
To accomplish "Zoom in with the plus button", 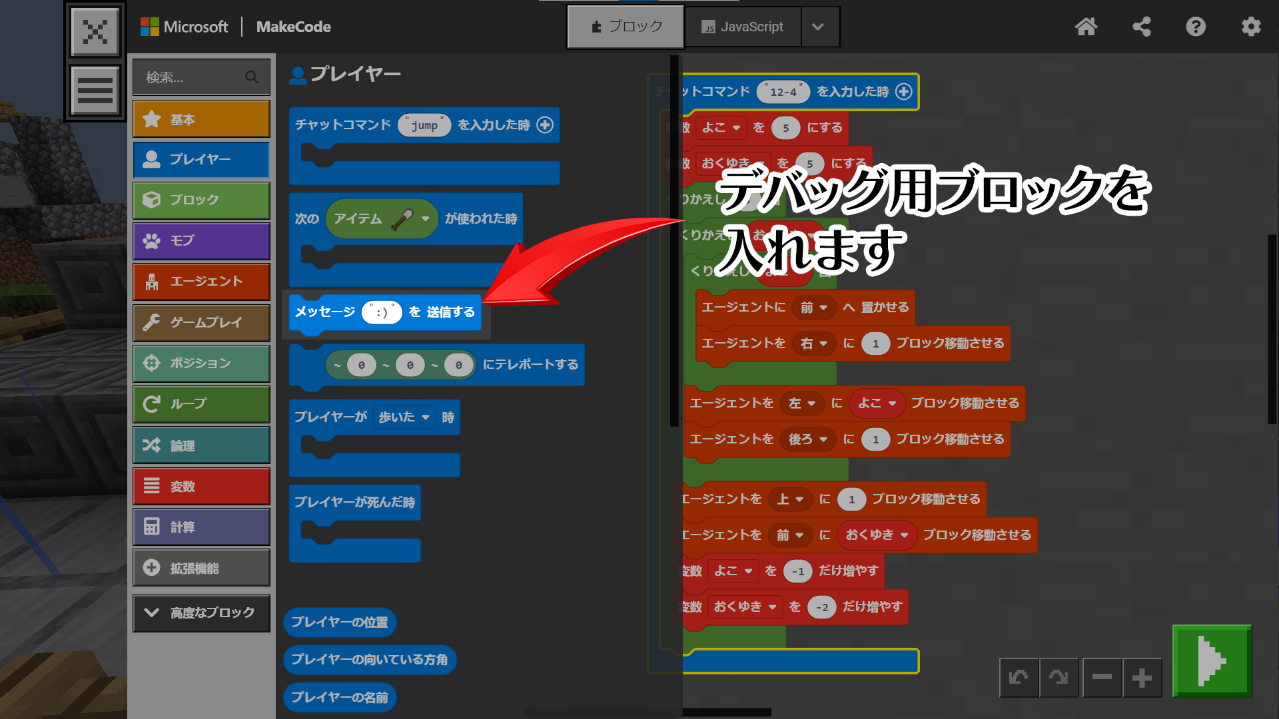I will pyautogui.click(x=1142, y=678).
